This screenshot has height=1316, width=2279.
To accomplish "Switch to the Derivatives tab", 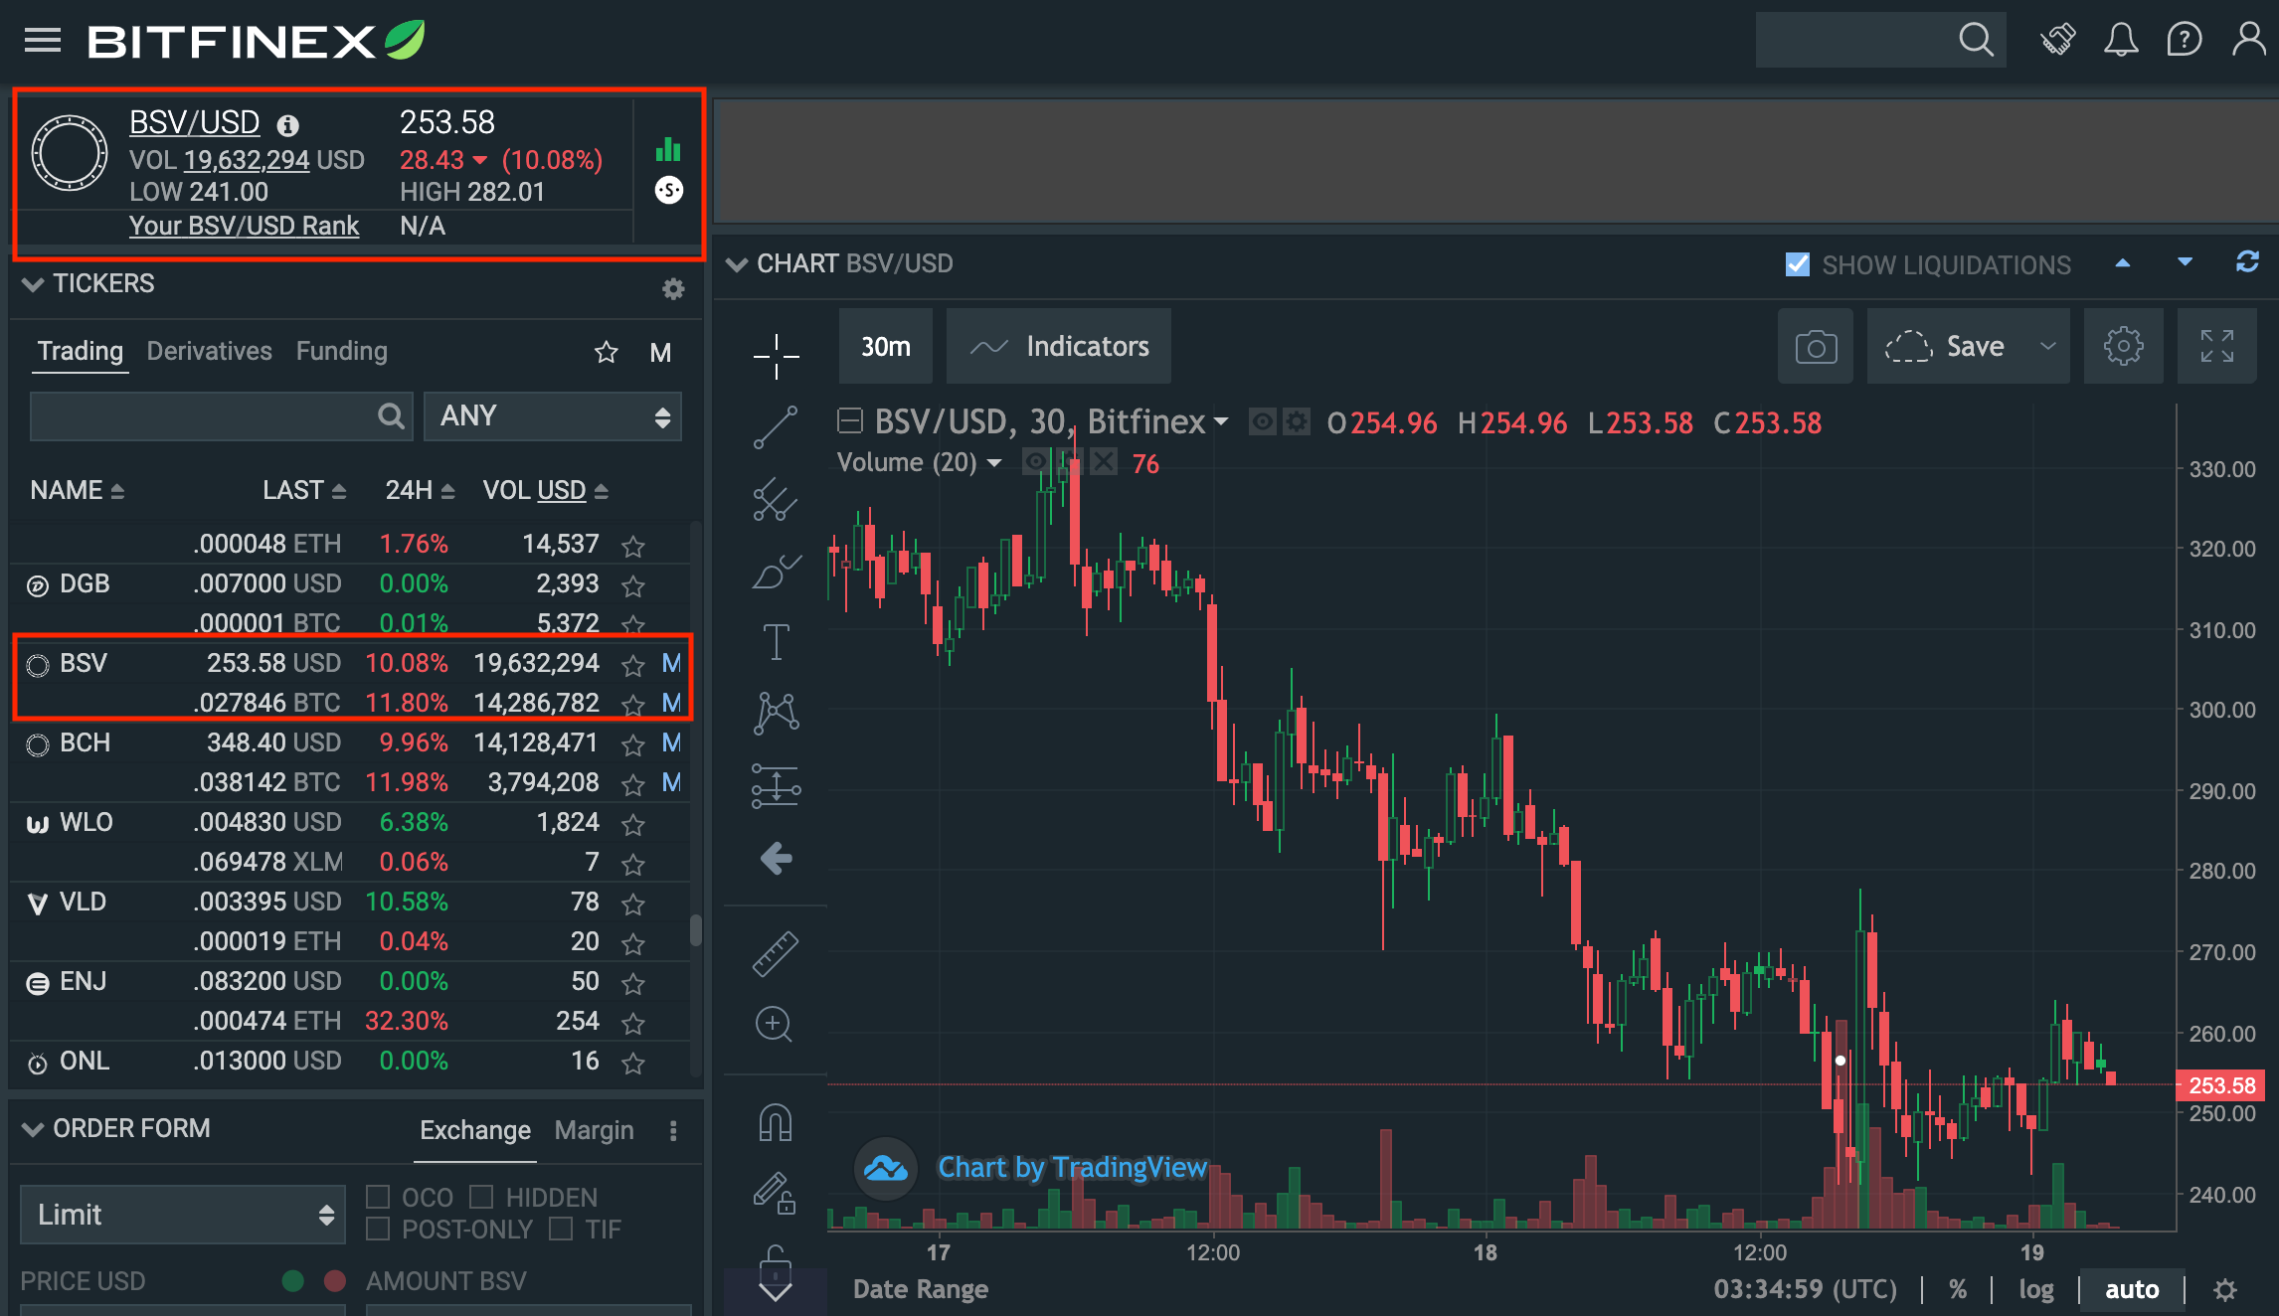I will tap(209, 350).
